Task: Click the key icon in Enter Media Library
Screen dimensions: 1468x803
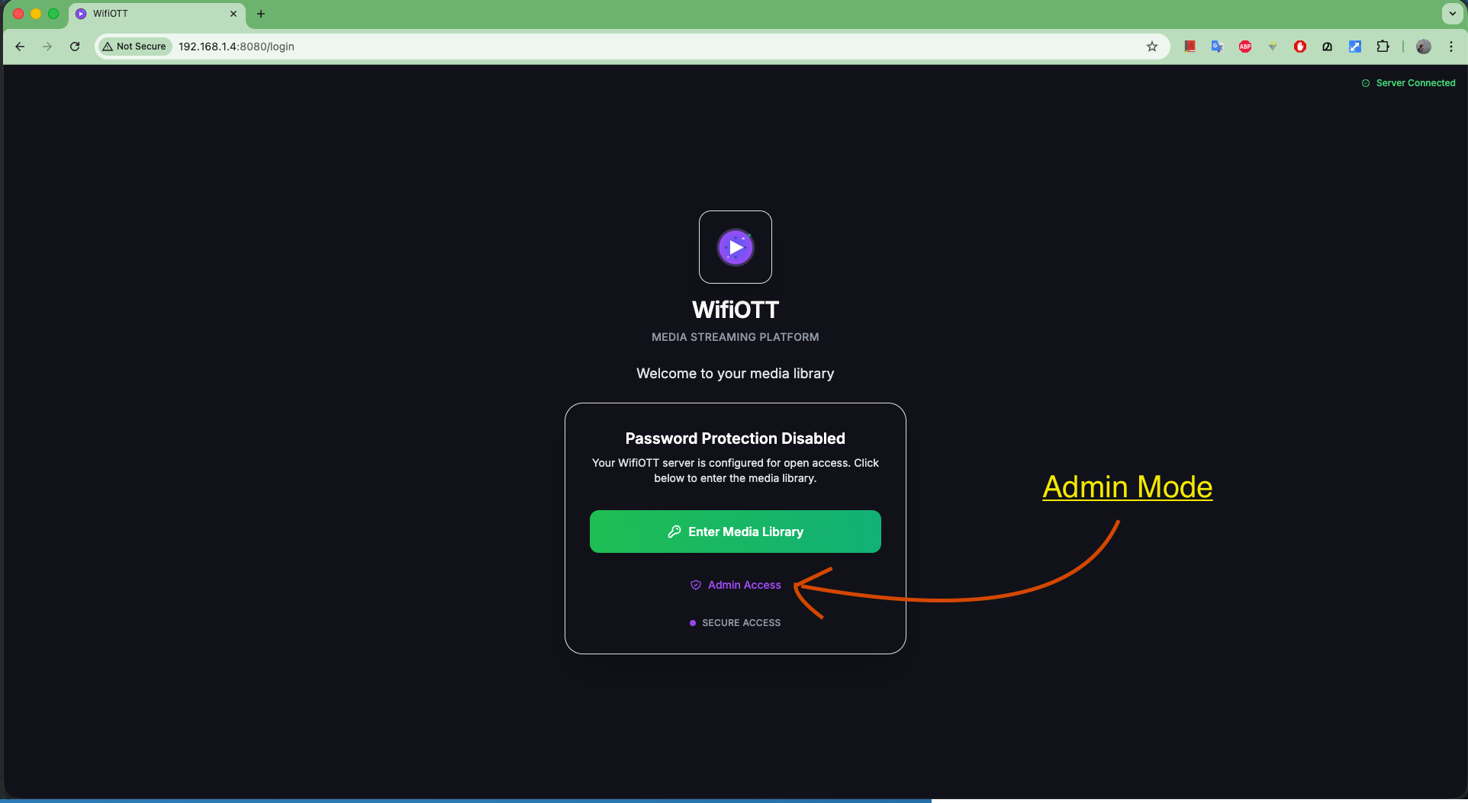Action: 674,532
